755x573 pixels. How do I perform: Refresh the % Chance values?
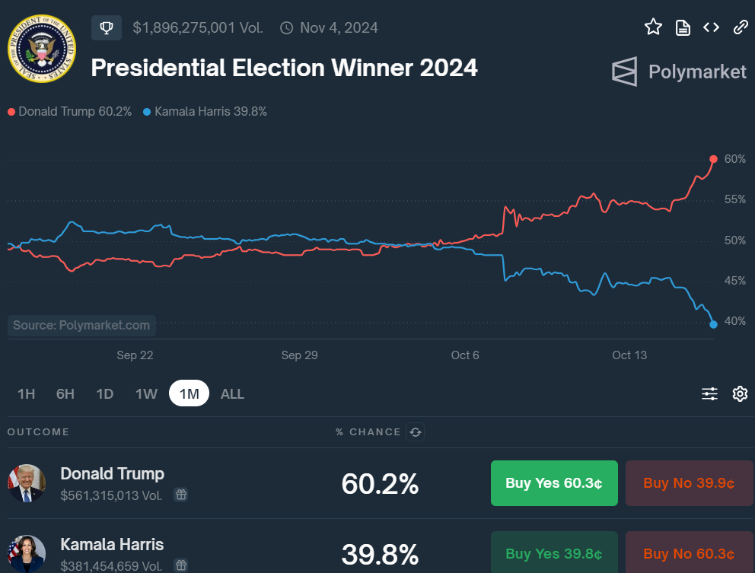(x=415, y=431)
